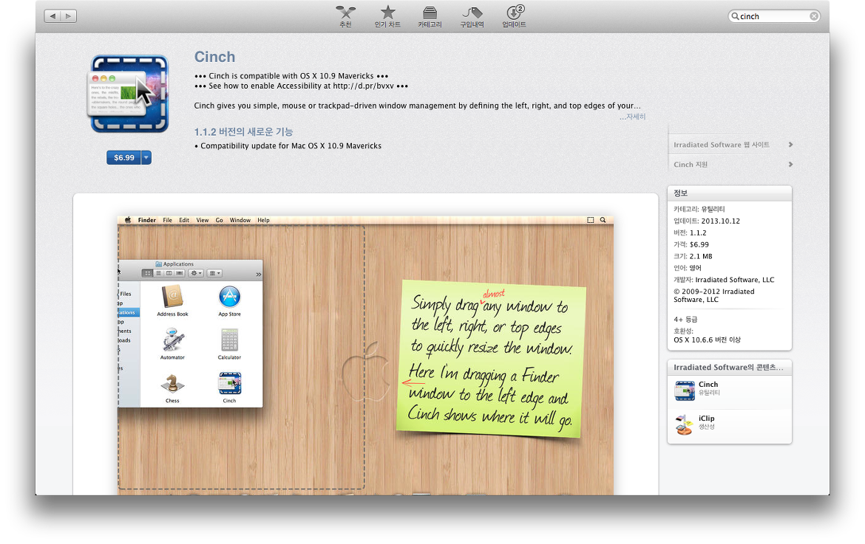Screen dimensions: 865x544
Task: Go forward with the right arrow button
Action: click(x=69, y=16)
